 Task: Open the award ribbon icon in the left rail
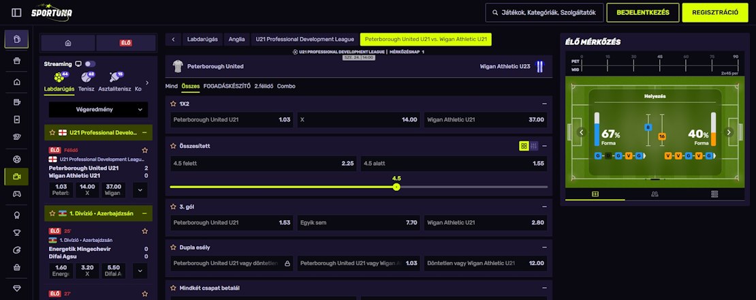[17, 215]
